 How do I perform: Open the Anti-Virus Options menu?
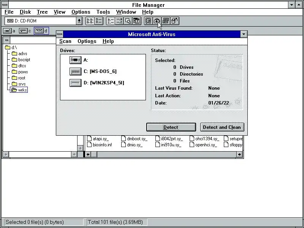(87, 41)
